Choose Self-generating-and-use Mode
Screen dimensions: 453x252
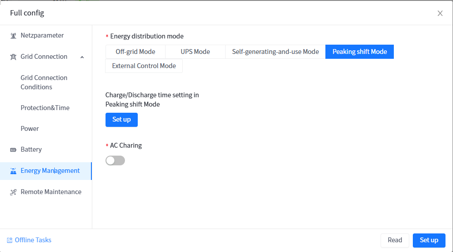(x=276, y=52)
